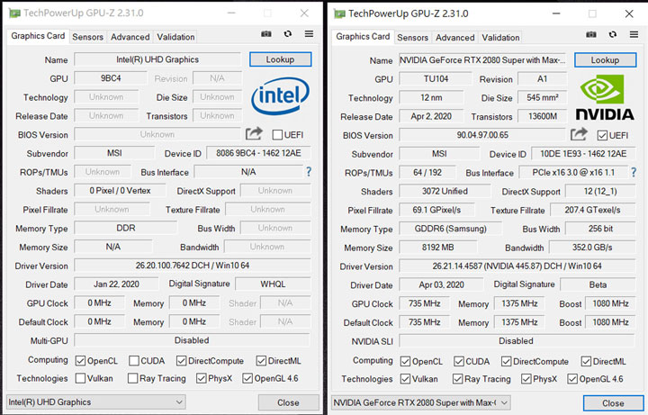Click Digital Signature value WHQL
This screenshot has height=415, width=648.
pos(274,284)
